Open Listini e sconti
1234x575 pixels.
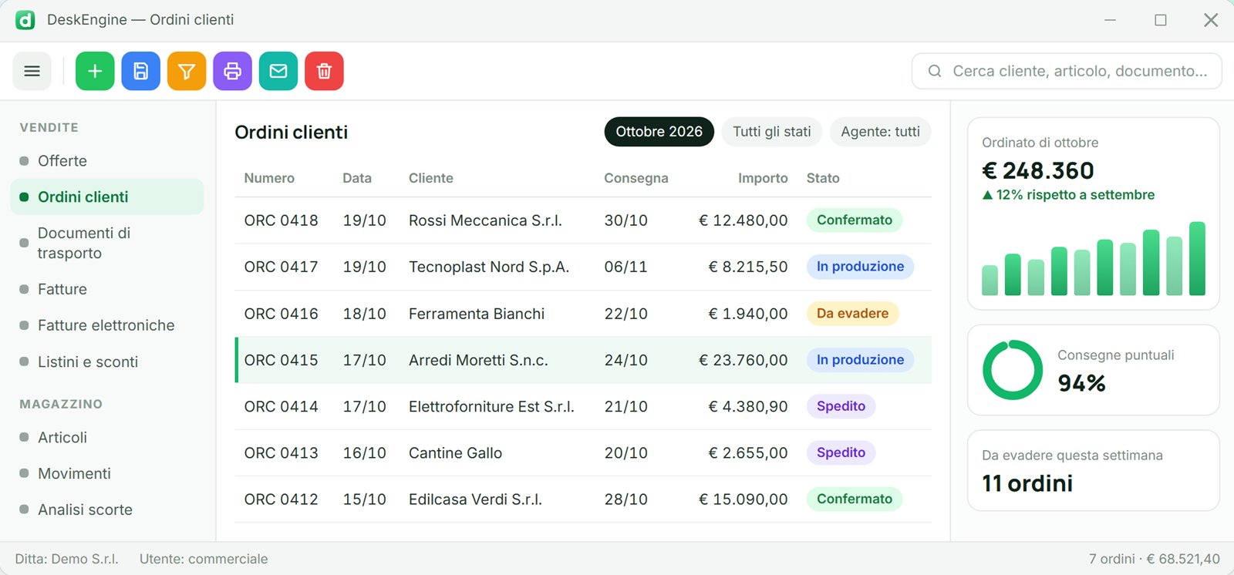pos(107,361)
